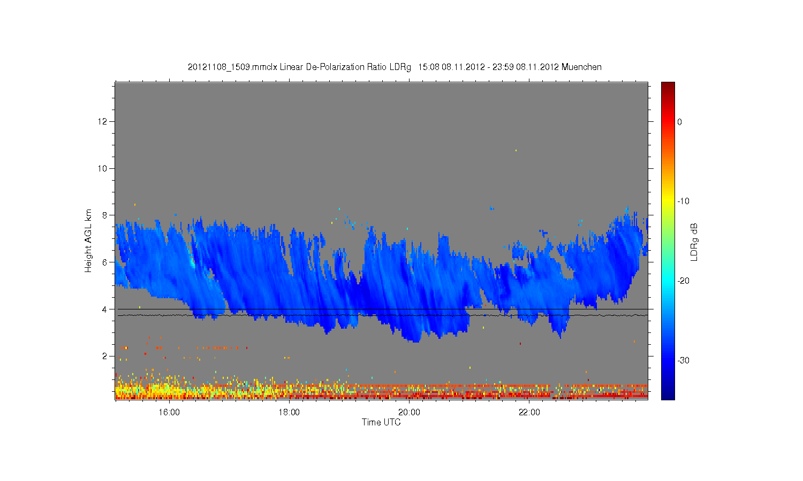Click the height tick label 12
The height and width of the screenshot is (481, 803).
pos(103,122)
